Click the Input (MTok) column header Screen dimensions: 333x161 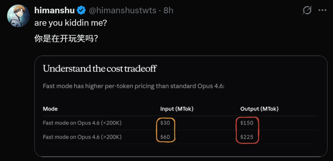(x=177, y=109)
